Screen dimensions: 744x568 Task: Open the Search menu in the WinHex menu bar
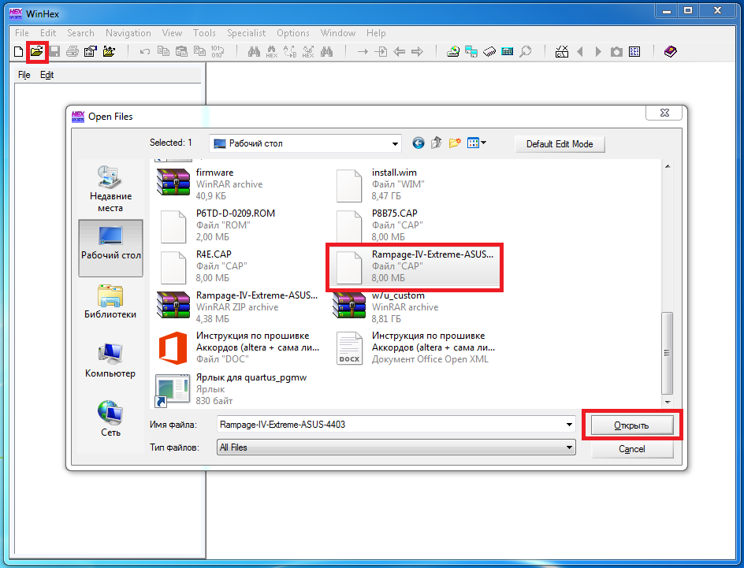click(80, 33)
